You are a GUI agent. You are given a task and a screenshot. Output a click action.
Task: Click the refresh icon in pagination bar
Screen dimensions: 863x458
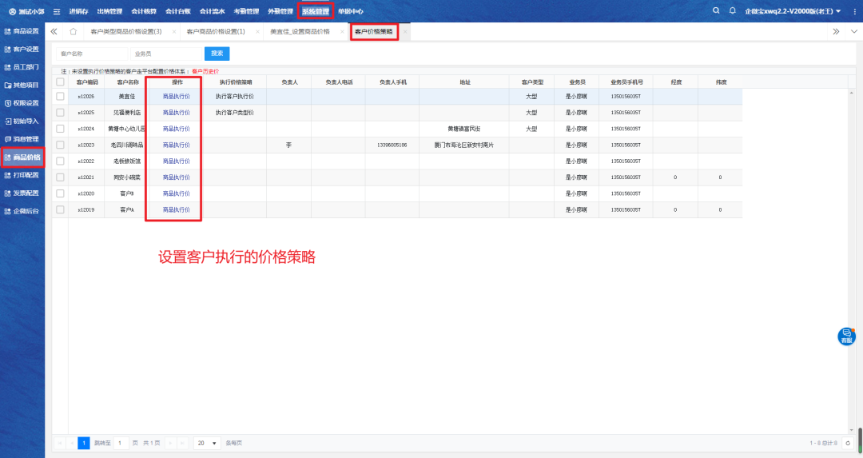(848, 443)
